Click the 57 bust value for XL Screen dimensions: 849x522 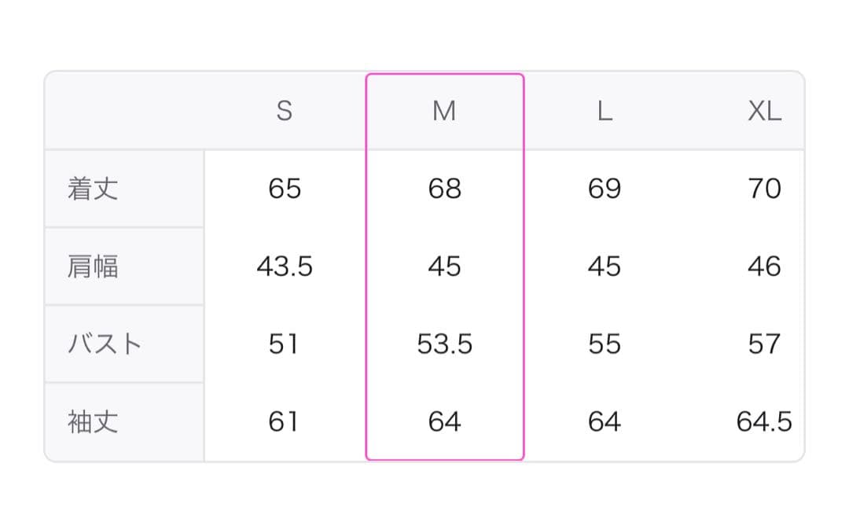pos(764,344)
